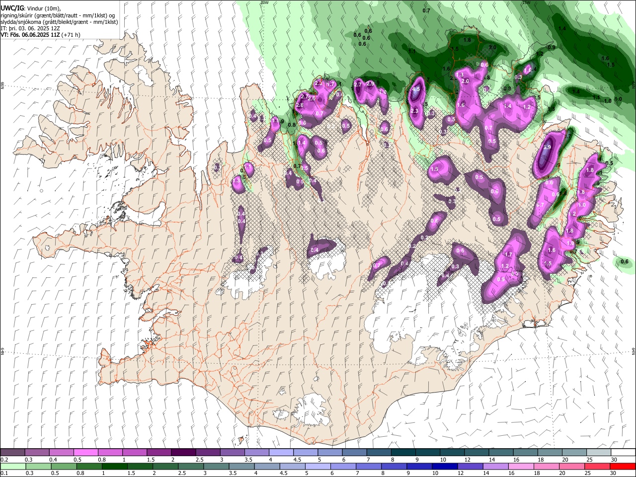The image size is (636, 477).
Task: Select the bright red 30 rain scale swatch
Action: (x=622, y=467)
